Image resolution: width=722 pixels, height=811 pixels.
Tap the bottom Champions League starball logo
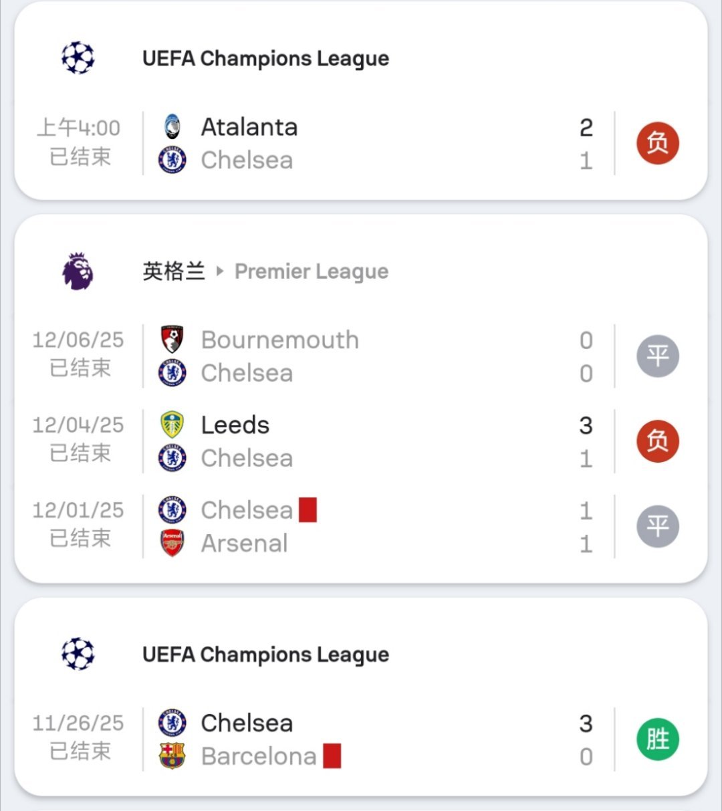tap(78, 654)
